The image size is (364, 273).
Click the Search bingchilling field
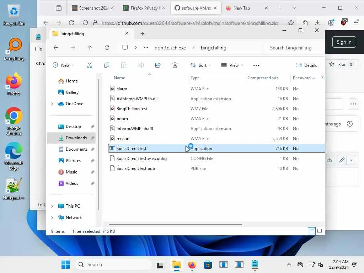tap(294, 48)
